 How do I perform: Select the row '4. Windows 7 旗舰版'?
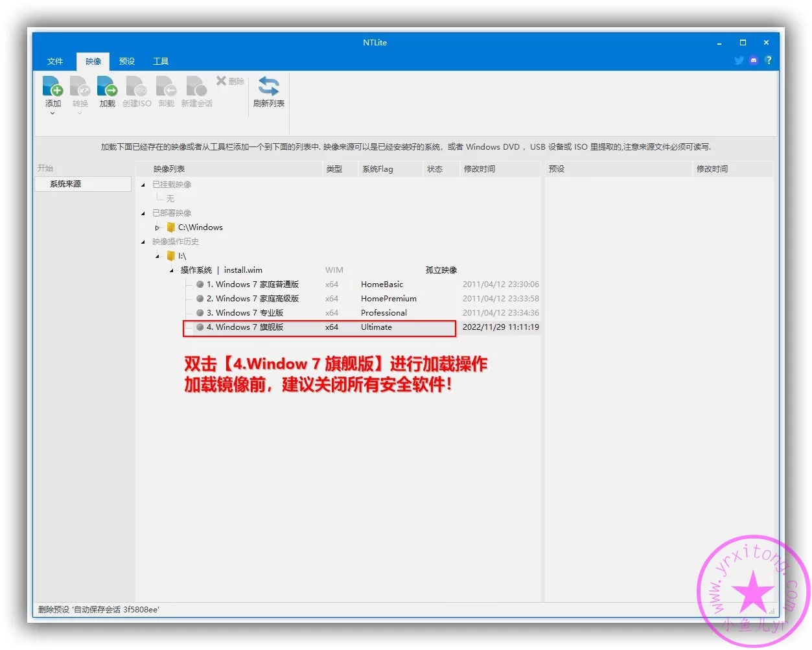pyautogui.click(x=339, y=327)
